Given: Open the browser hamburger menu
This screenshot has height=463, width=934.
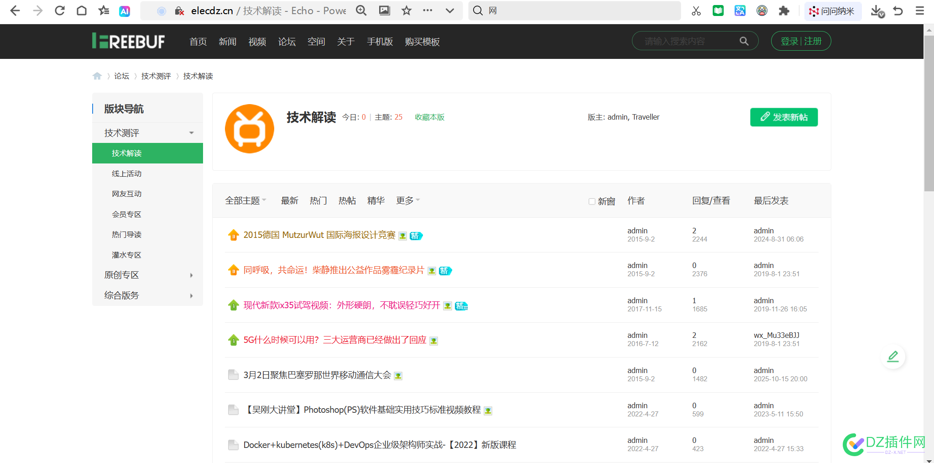Looking at the screenshot, I should pyautogui.click(x=920, y=11).
